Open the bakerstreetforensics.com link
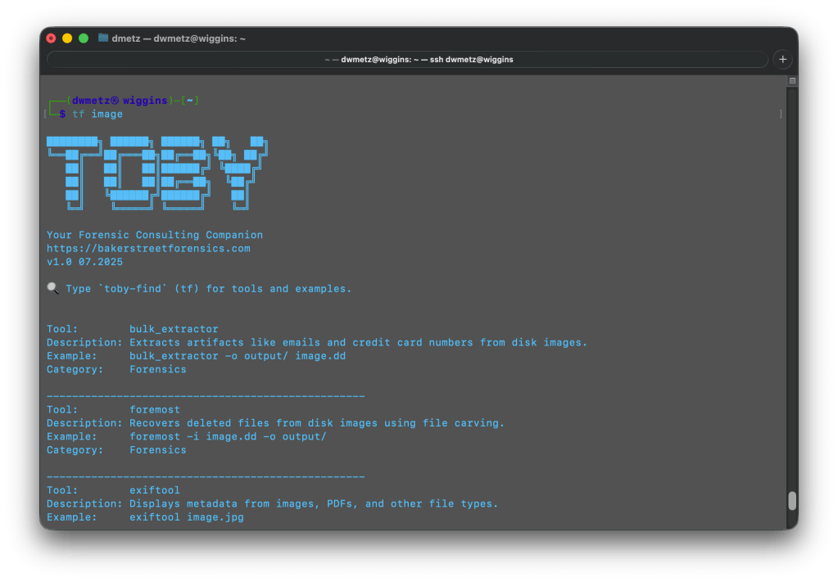838x582 pixels. click(x=148, y=248)
